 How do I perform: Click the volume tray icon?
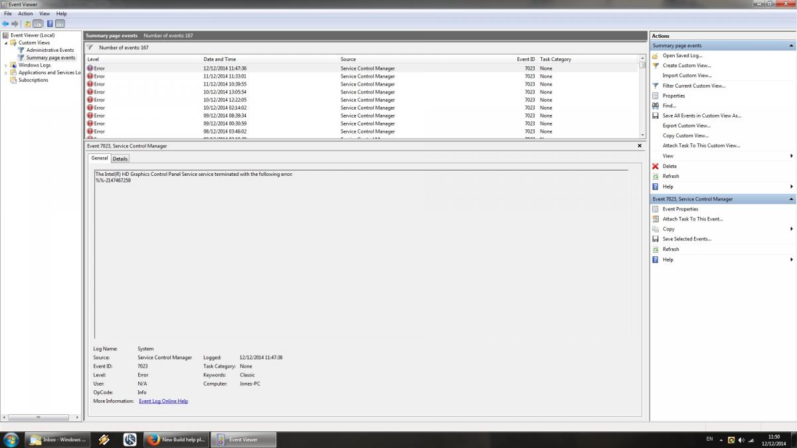point(741,439)
